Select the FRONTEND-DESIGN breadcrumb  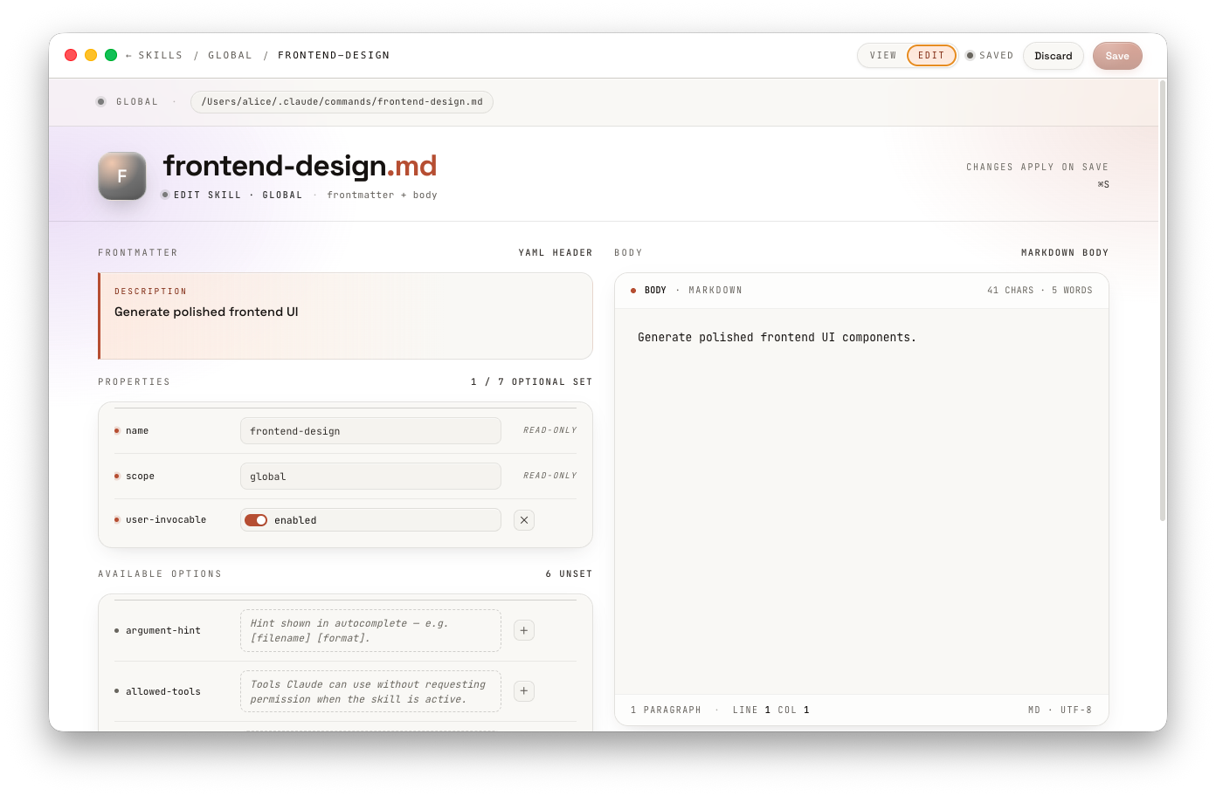(x=334, y=55)
